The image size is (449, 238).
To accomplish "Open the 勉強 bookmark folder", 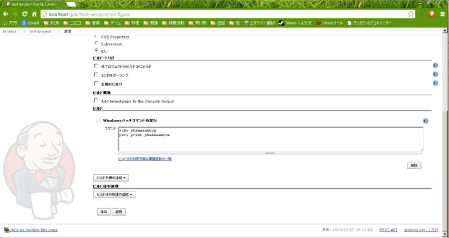I will pyautogui.click(x=151, y=23).
